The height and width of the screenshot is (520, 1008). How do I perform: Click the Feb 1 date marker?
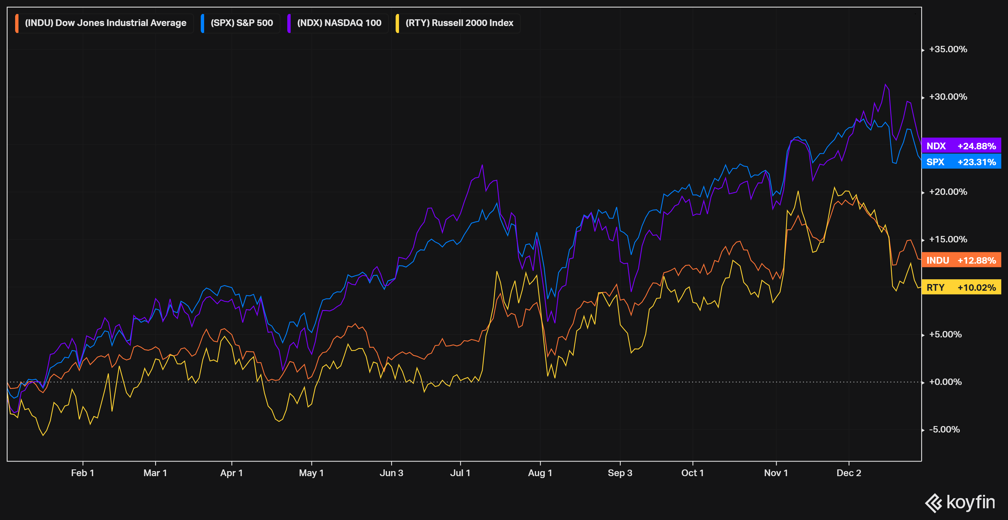82,473
